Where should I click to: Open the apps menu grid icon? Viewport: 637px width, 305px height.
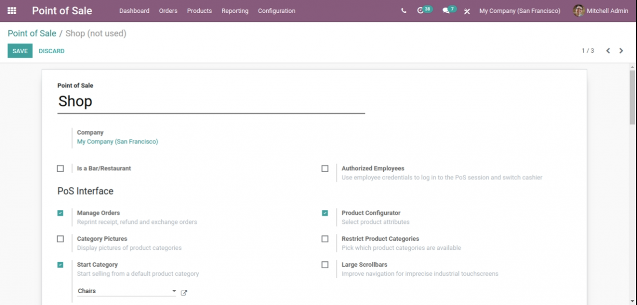12,10
